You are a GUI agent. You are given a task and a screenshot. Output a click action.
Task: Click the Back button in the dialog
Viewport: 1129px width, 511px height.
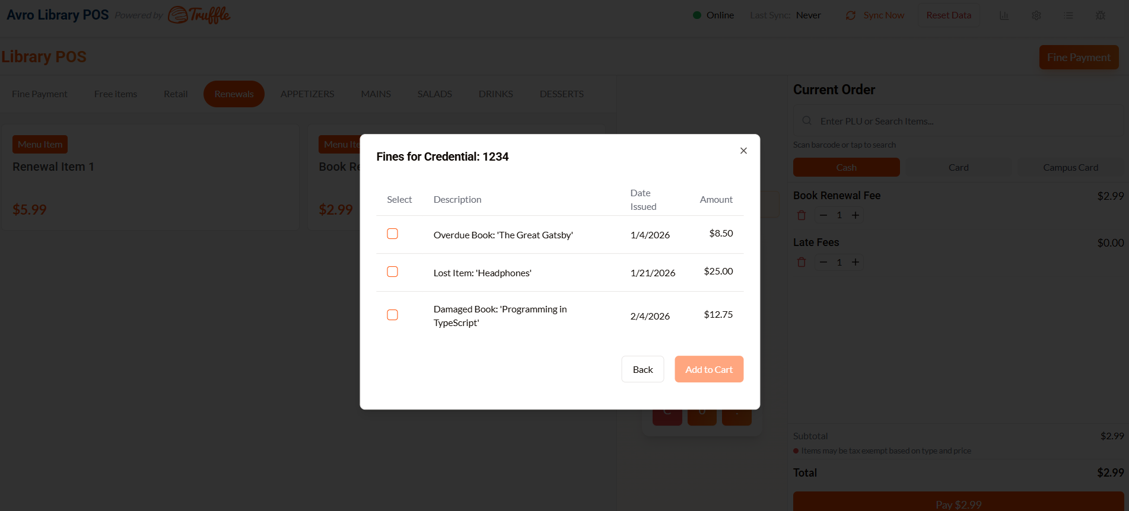pos(643,369)
